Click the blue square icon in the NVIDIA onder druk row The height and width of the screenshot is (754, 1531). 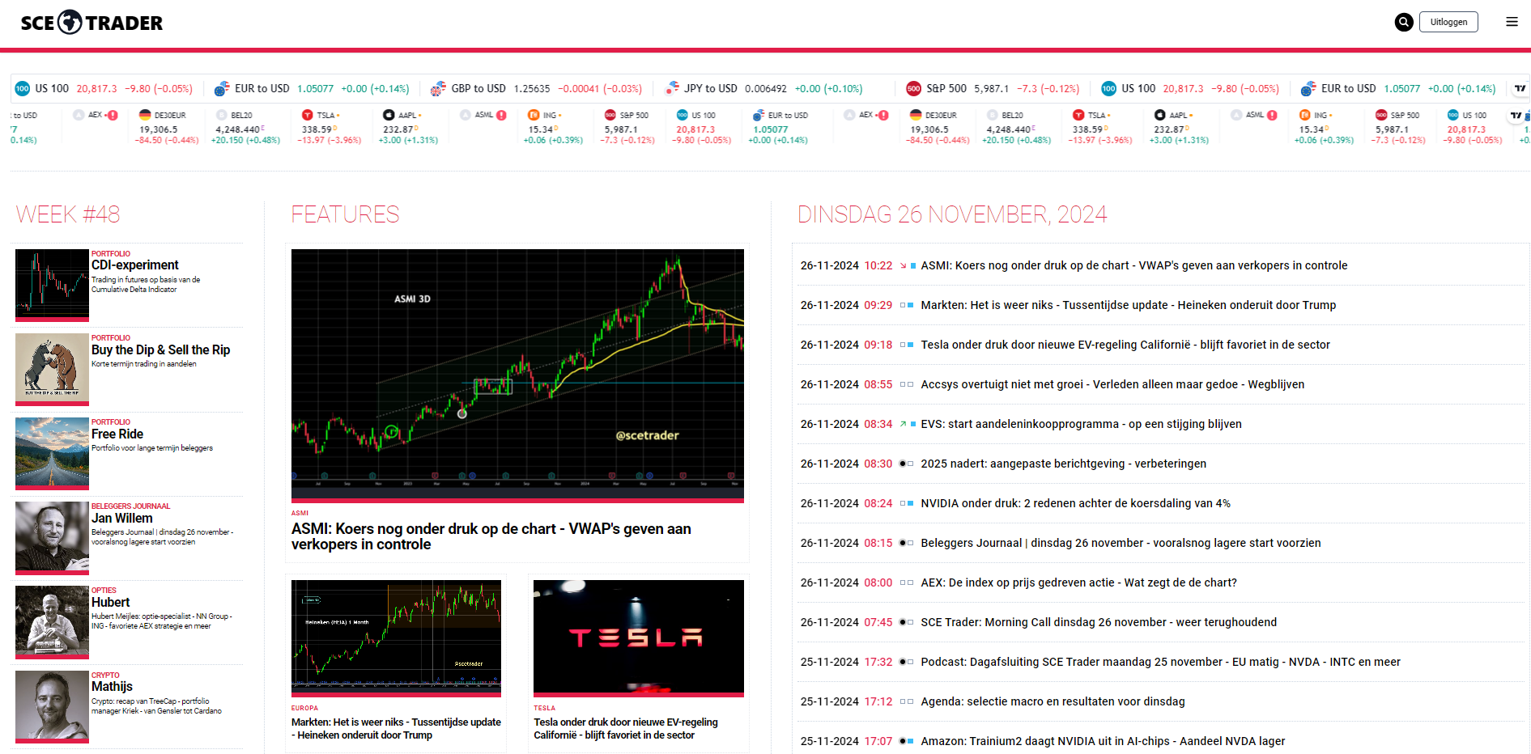point(910,503)
